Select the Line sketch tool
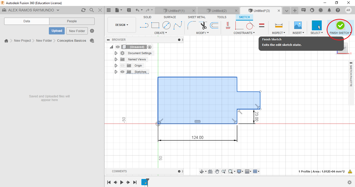The image size is (355, 187). click(144, 25)
